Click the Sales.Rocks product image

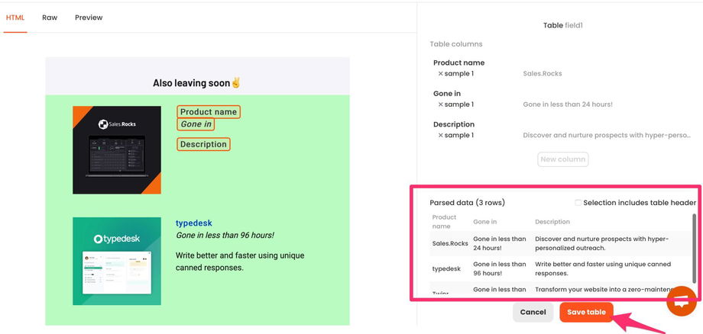[117, 149]
